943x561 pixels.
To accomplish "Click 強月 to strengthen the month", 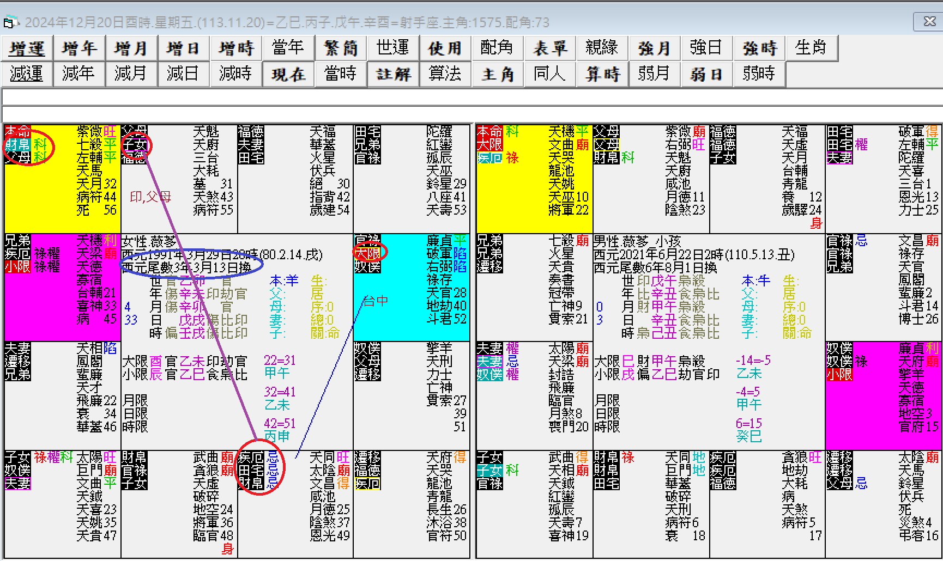I will [x=654, y=48].
